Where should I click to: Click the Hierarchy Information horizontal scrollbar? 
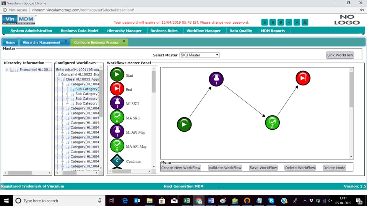coord(28,173)
